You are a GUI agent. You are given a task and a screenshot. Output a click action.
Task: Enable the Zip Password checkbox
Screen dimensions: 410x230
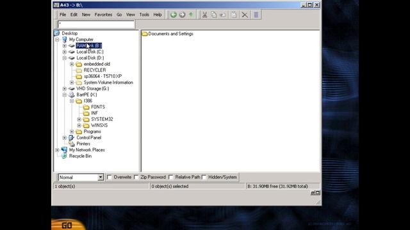(x=136, y=177)
